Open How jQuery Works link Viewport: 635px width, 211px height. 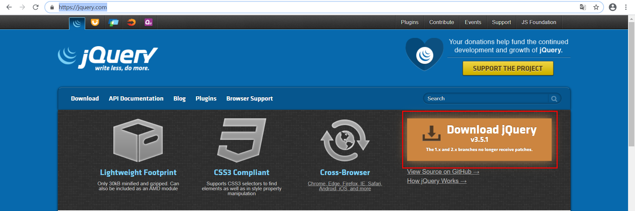(437, 181)
